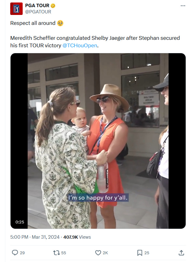Click the 25 bookmarks count
The height and width of the screenshot is (262, 190).
(147, 253)
